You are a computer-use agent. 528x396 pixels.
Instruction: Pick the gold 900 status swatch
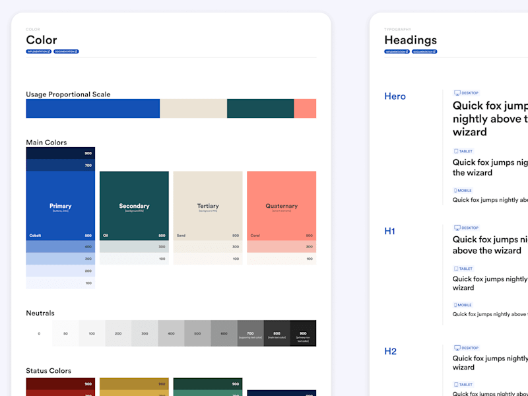pos(135,384)
